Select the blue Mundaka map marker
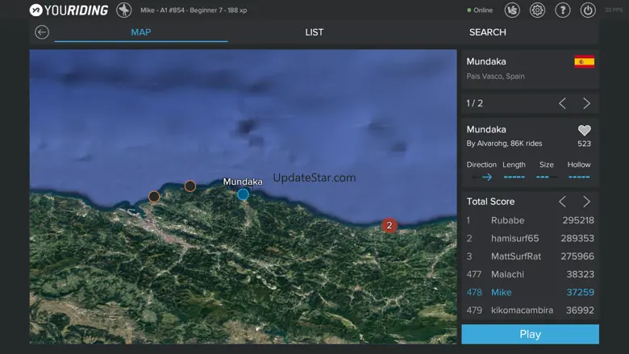Screen dimensions: 629x354 coord(243,194)
